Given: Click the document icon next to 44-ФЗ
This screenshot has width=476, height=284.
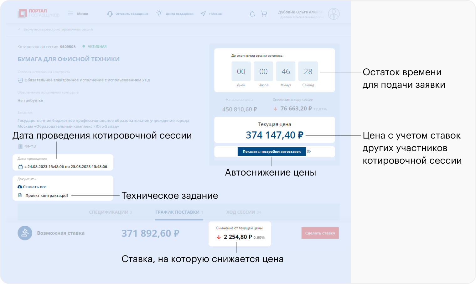Looking at the screenshot, I should pos(20,146).
